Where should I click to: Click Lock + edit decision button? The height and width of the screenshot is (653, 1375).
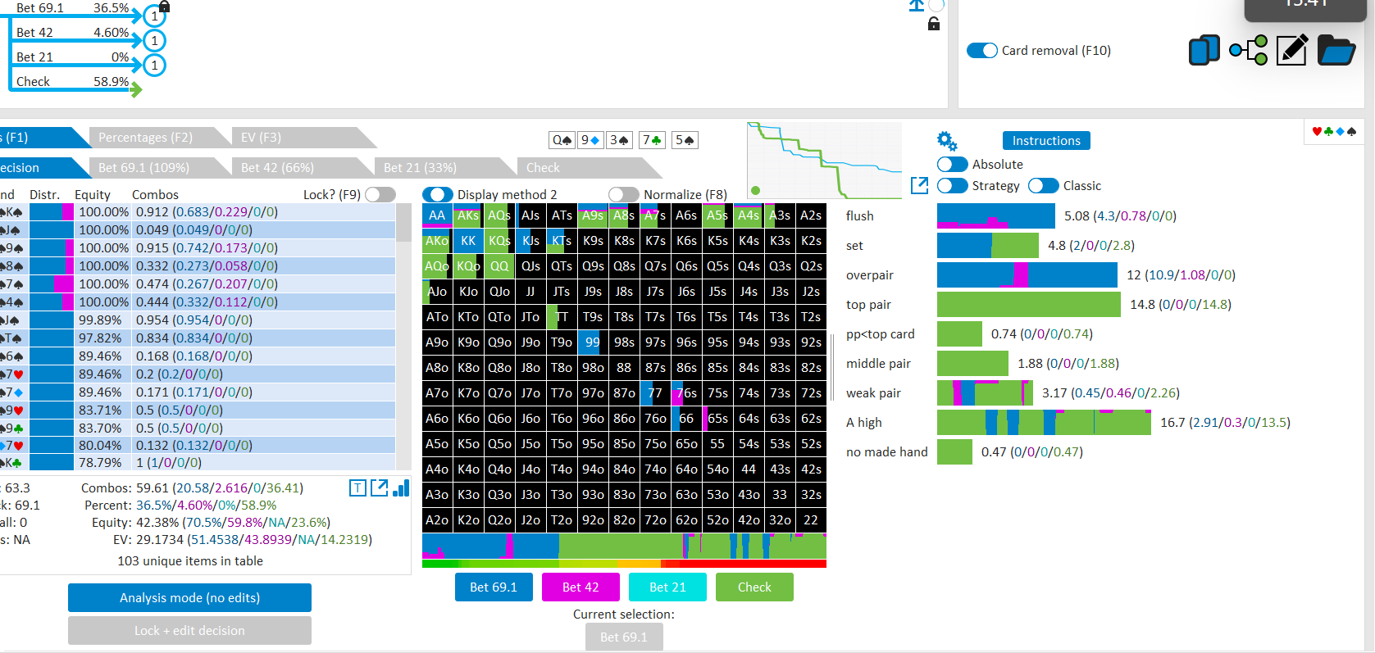(x=189, y=631)
